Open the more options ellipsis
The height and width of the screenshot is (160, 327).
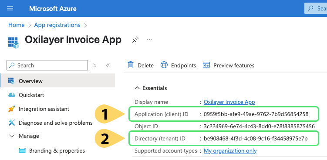[x=149, y=40]
